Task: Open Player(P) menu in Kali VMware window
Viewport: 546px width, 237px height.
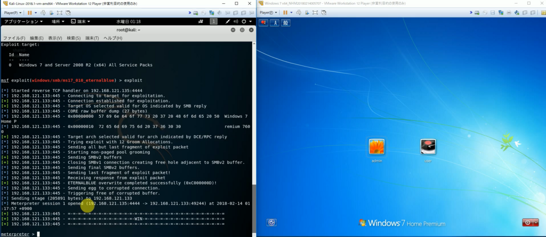Action: (x=13, y=13)
